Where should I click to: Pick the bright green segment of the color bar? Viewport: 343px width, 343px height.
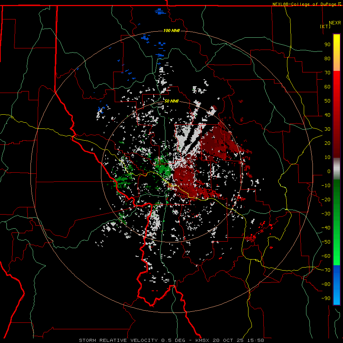(337, 252)
